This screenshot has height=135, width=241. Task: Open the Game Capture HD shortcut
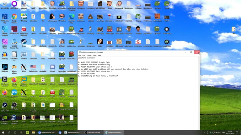tap(5, 105)
